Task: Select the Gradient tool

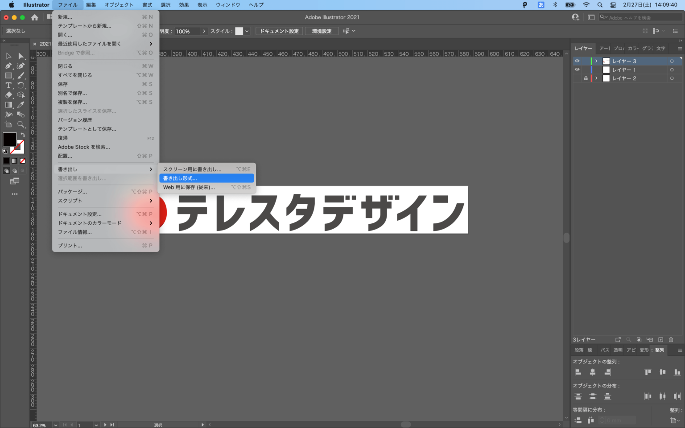Action: 8,105
